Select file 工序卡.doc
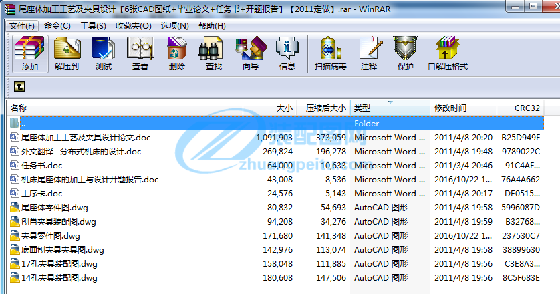Image resolution: width=560 pixels, height=294 pixels. pos(42,193)
